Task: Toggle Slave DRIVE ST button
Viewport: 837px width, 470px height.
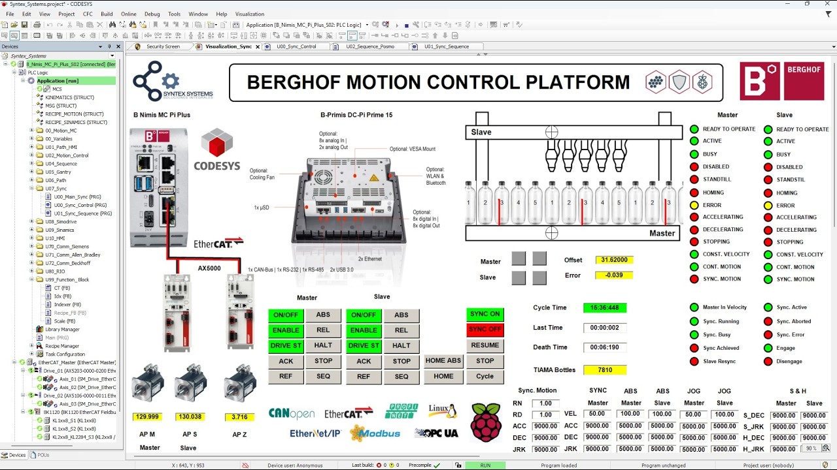Action: click(364, 345)
